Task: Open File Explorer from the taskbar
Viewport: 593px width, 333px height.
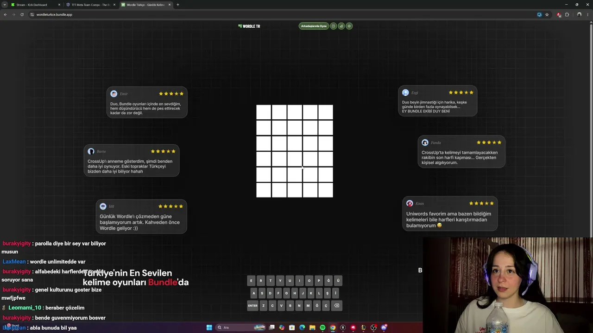Action: click(x=312, y=327)
